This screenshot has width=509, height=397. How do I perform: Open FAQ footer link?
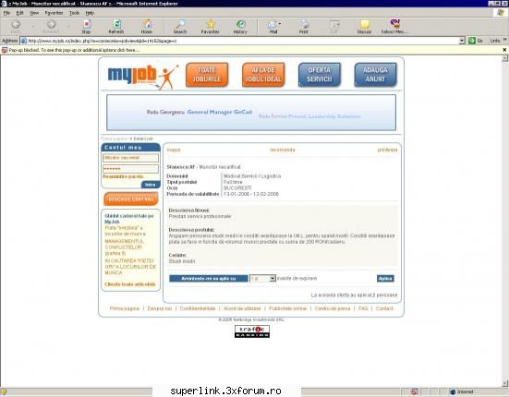363,308
